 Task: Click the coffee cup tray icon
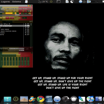pos(84,2)
